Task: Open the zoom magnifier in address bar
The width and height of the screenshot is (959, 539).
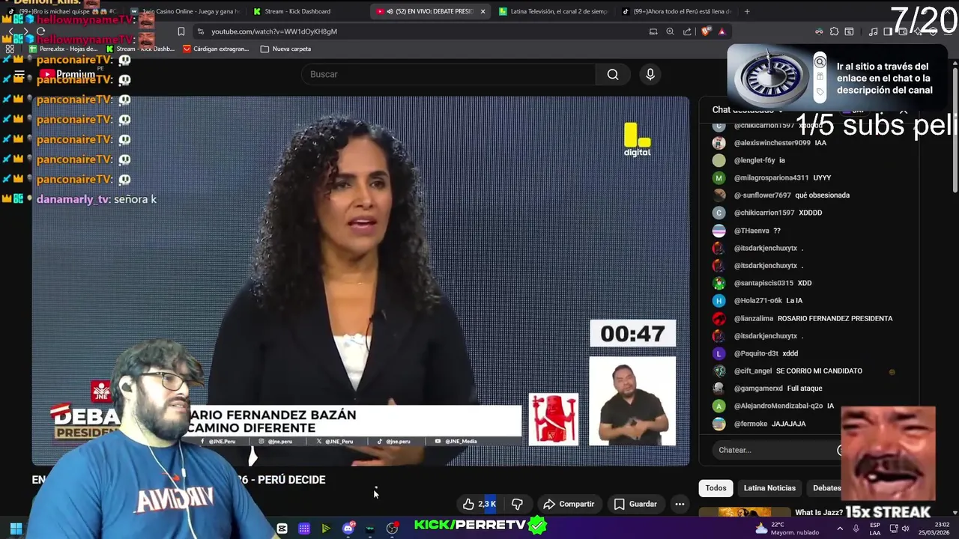Action: click(670, 31)
